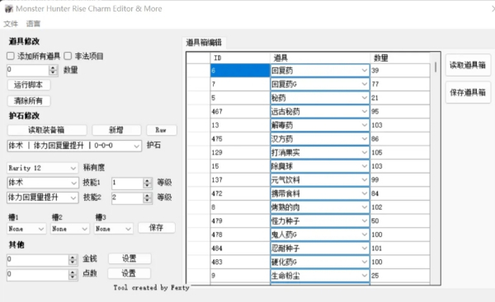Click the quantity cell 25 for 生命粉尘
495x302 pixels.
click(x=400, y=276)
